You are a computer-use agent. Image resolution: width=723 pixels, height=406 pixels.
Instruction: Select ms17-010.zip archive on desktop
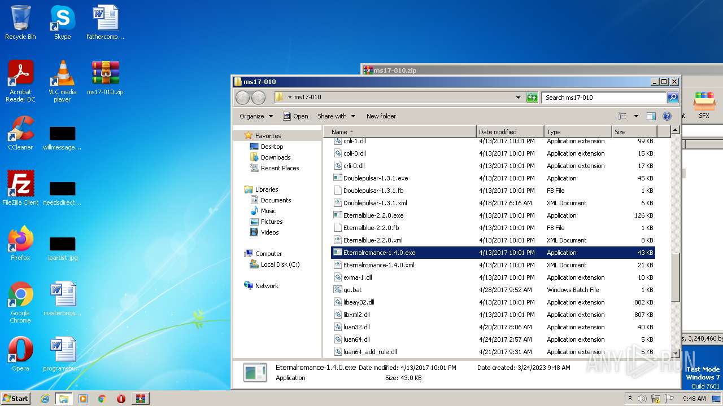coord(105,78)
